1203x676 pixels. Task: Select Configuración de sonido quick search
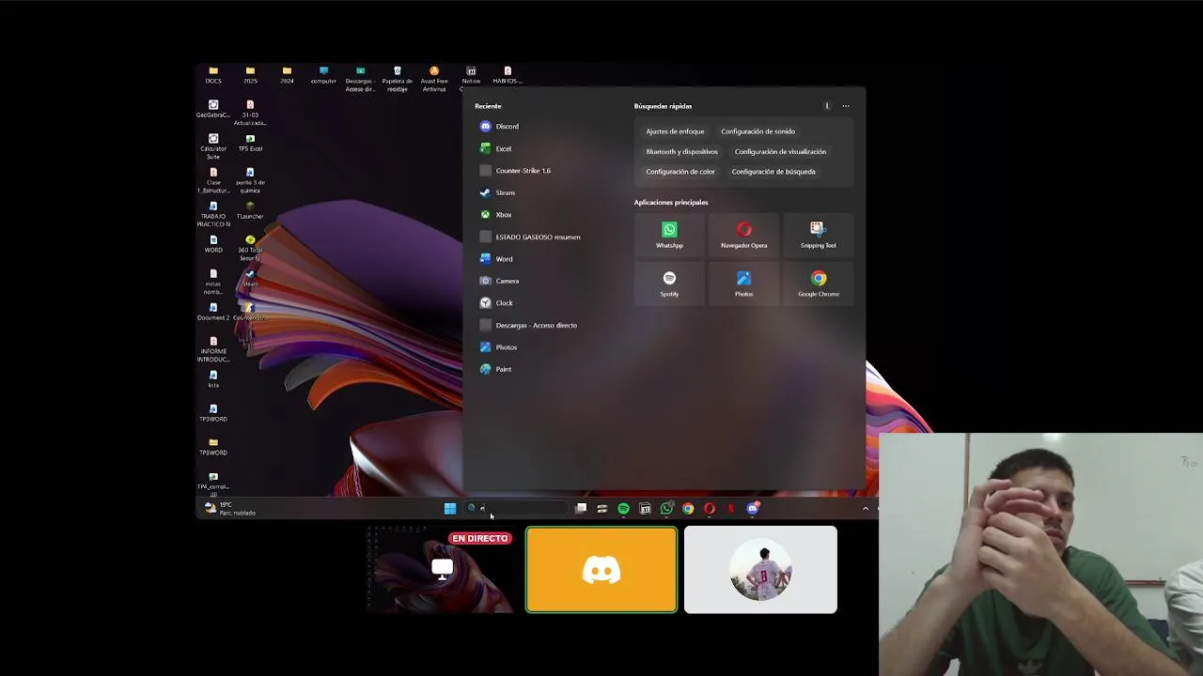(758, 131)
